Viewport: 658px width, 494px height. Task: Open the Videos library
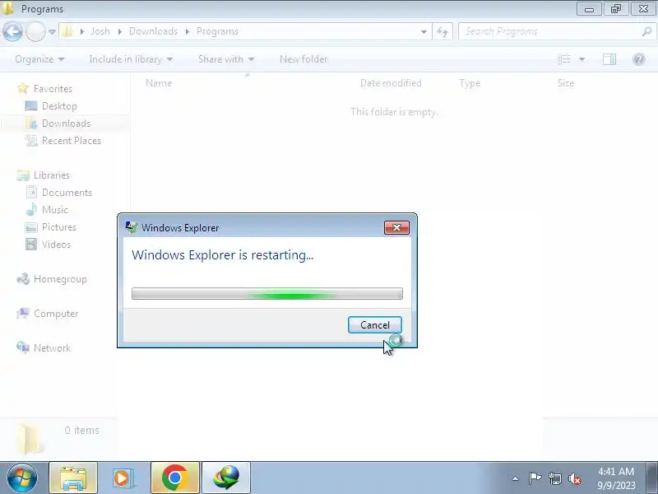point(56,244)
